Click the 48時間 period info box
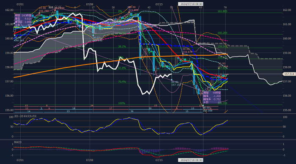 pos(211,97)
